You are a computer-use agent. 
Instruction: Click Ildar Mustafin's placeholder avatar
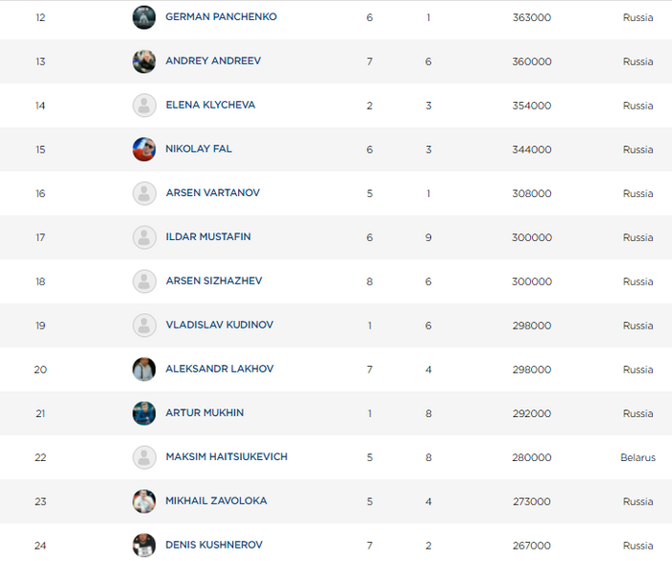[x=144, y=237]
